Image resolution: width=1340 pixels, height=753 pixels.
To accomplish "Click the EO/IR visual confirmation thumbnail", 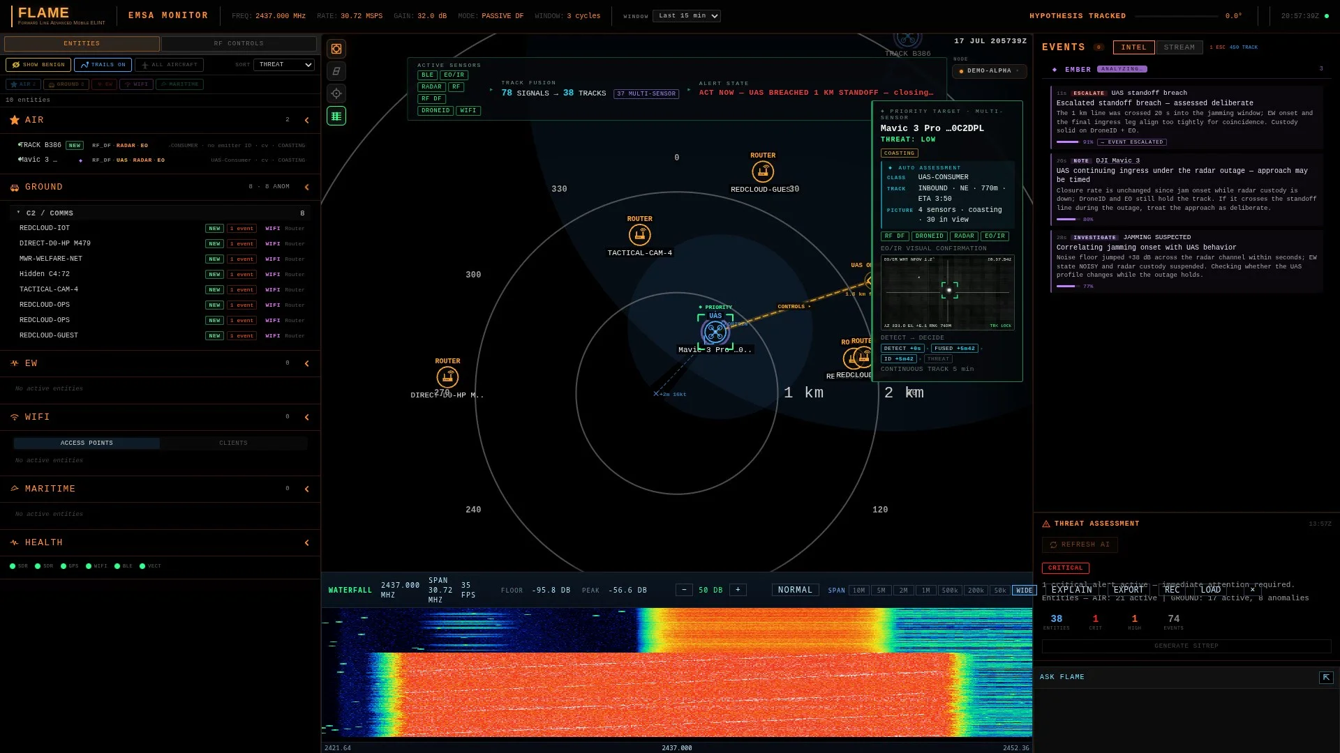I will coord(948,292).
